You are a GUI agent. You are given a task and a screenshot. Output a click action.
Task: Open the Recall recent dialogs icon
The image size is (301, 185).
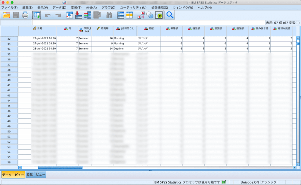click(36, 15)
